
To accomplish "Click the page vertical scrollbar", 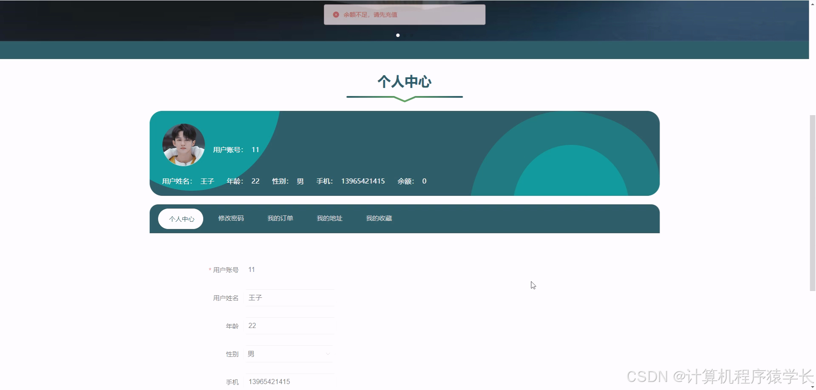I will coord(812,203).
